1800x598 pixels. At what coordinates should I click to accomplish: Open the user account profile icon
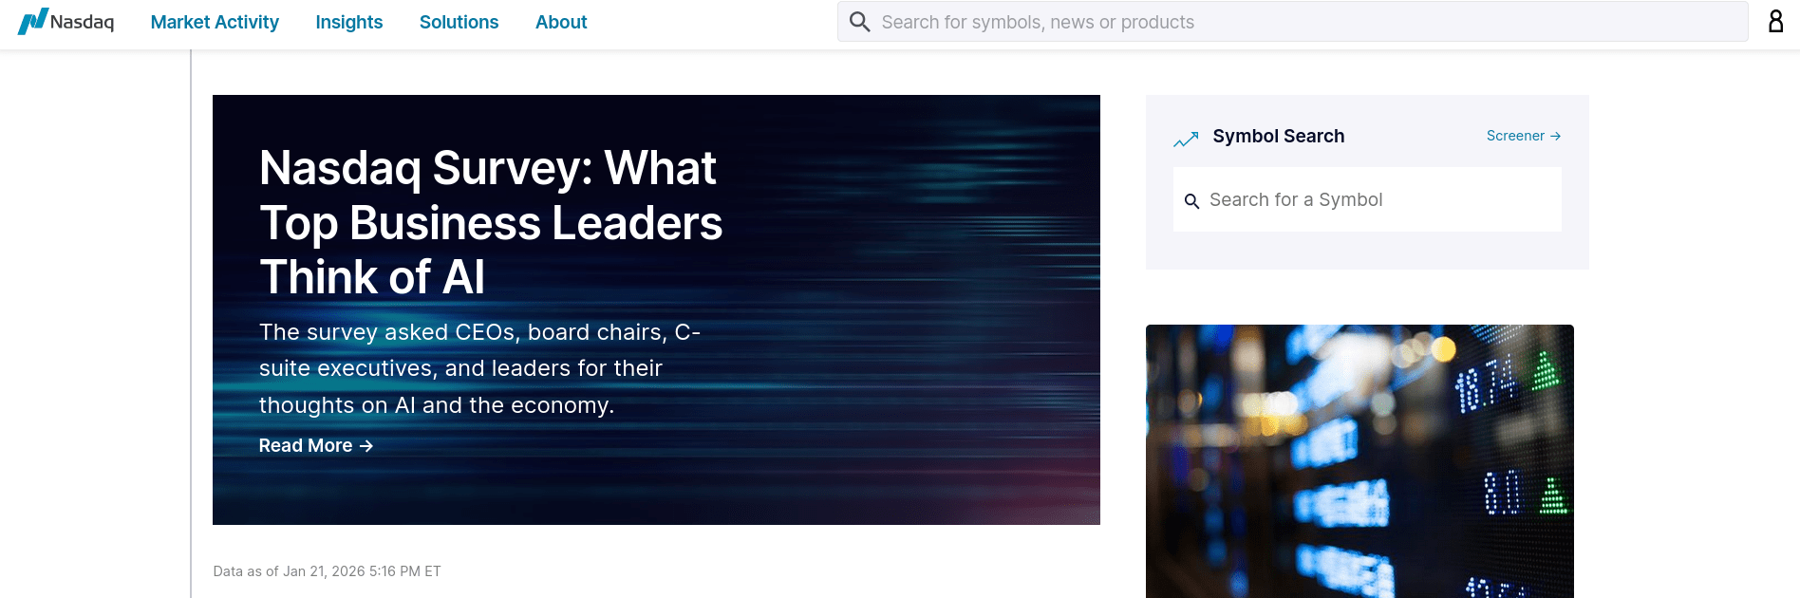1775,22
